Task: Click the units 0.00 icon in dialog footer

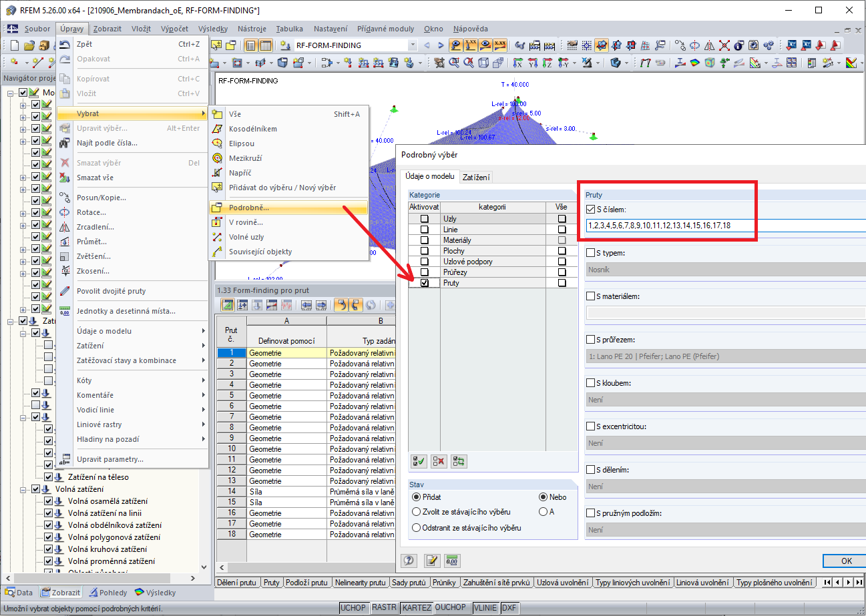Action: [x=452, y=561]
